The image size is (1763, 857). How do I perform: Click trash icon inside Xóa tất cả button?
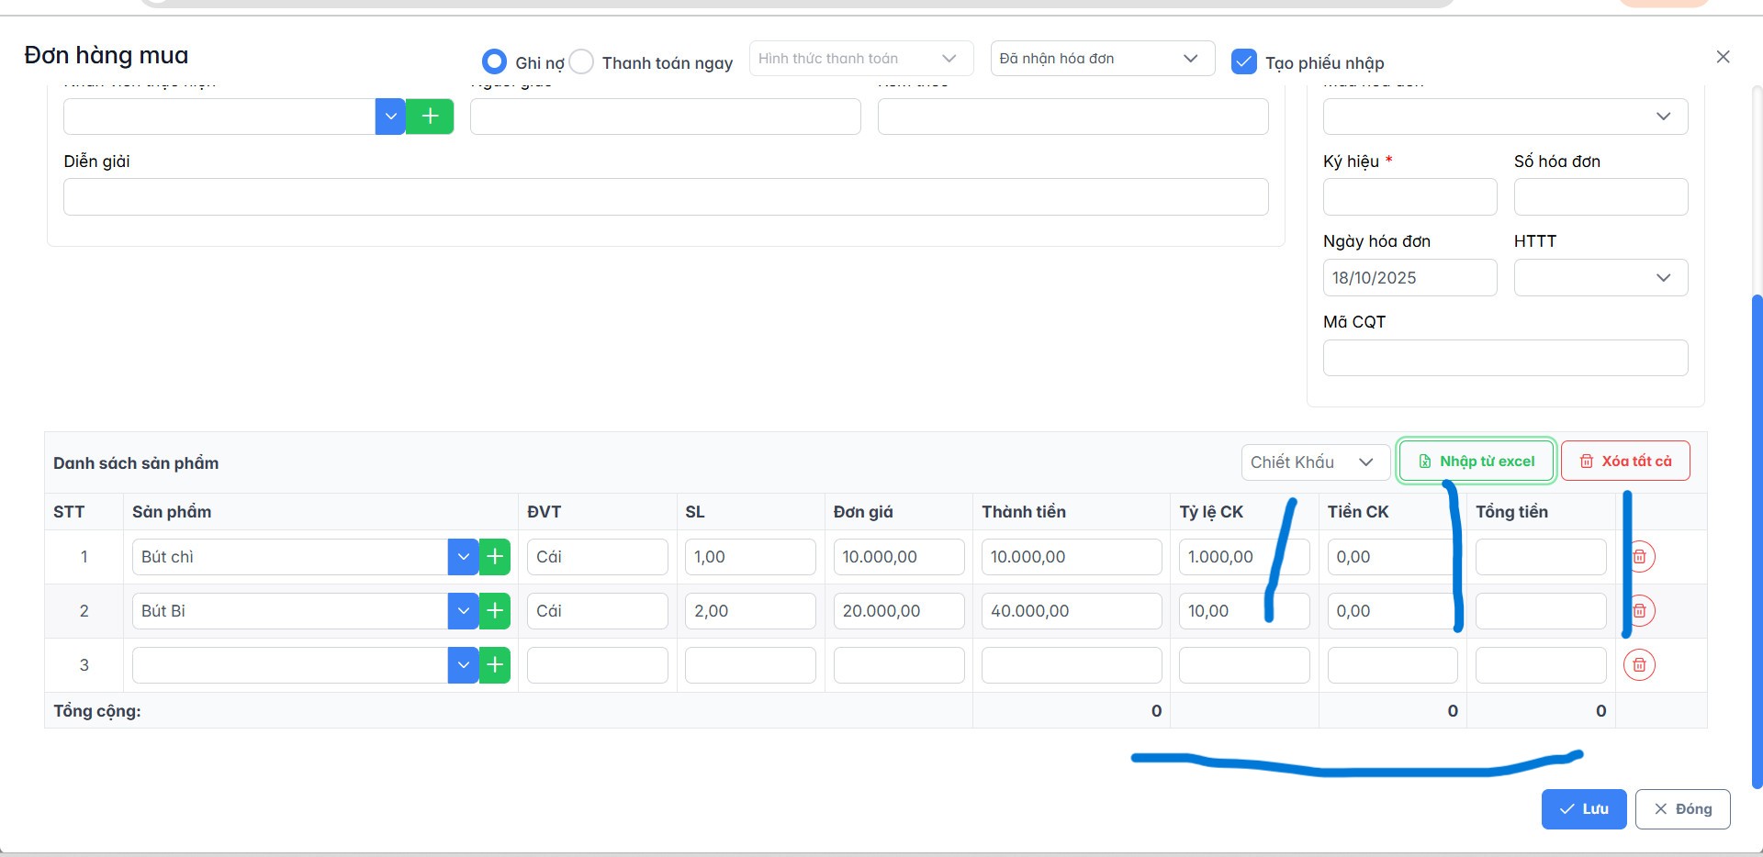(x=1587, y=462)
